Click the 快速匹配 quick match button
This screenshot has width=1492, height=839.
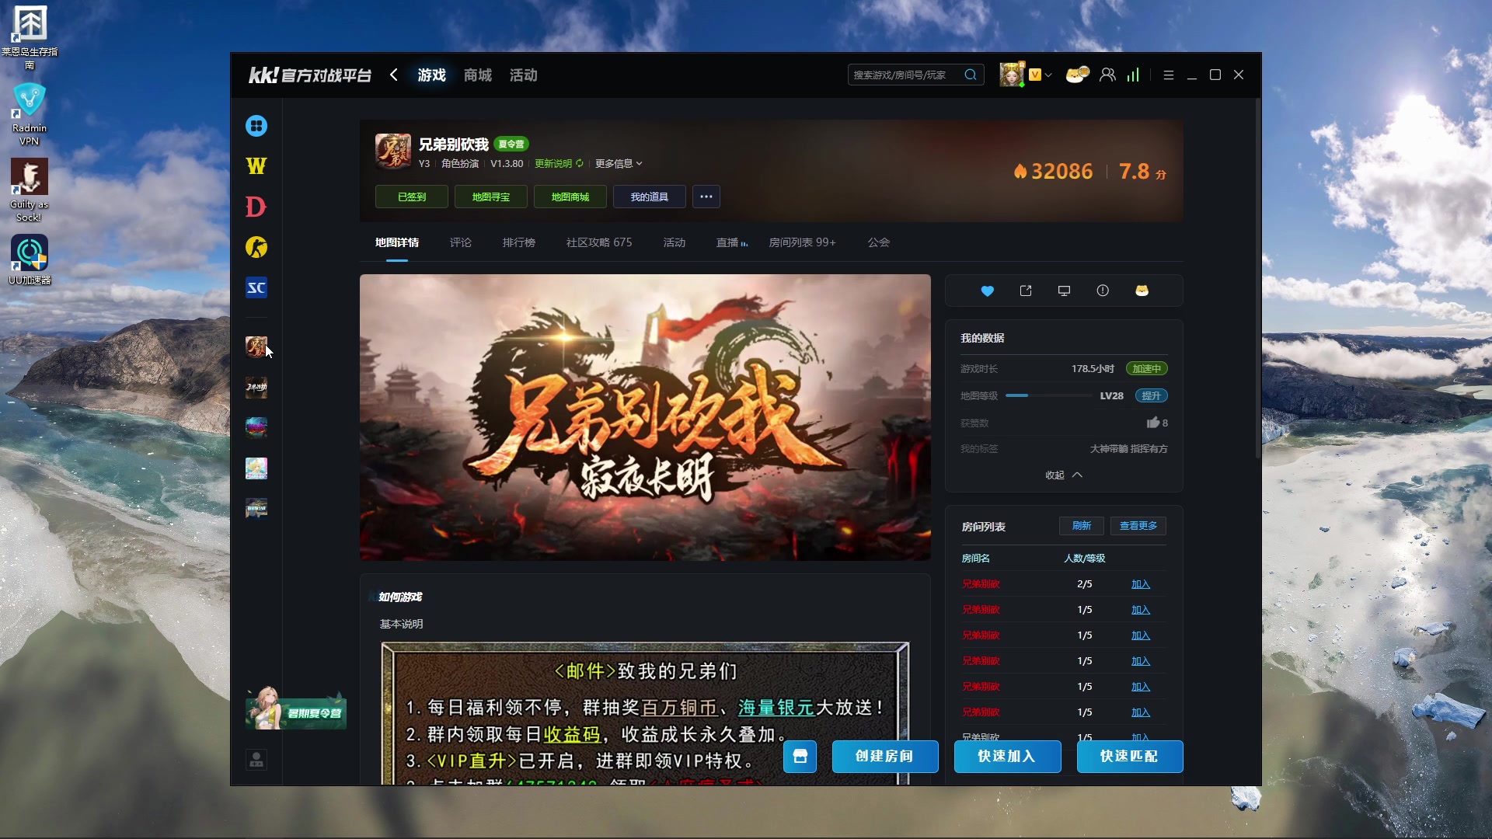1130,757
